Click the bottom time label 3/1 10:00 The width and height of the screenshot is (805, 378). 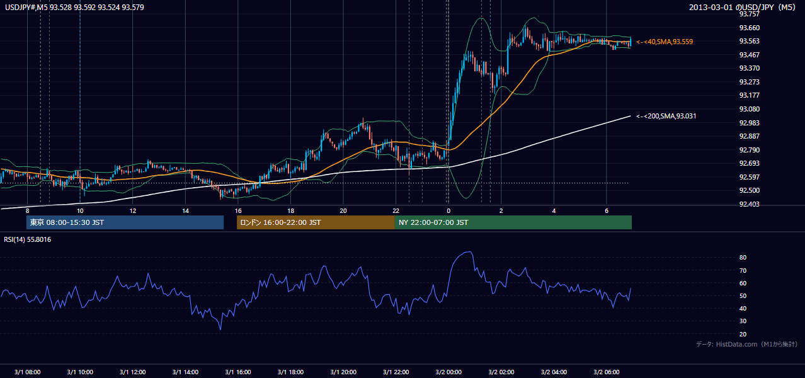click(80, 372)
